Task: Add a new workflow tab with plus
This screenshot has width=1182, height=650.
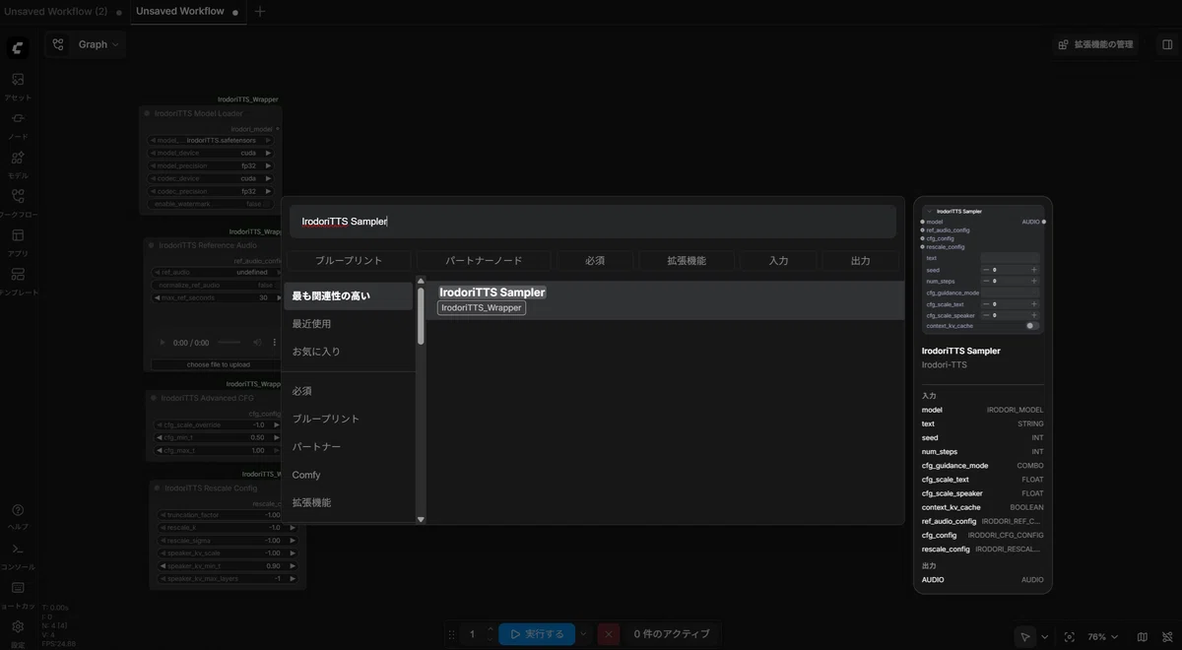Action: point(260,12)
